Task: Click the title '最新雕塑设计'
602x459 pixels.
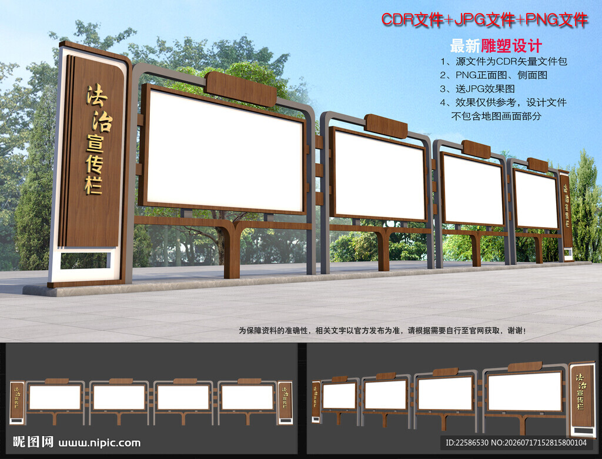Action: (x=496, y=46)
